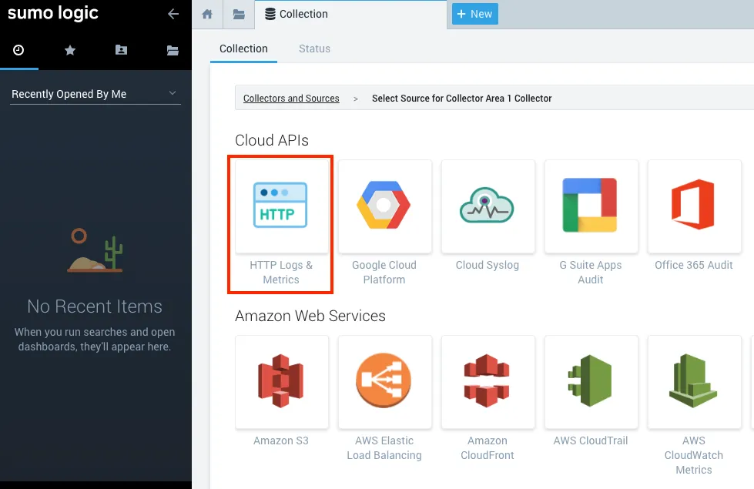Click the New button
Image resolution: width=754 pixels, height=489 pixels.
(474, 14)
